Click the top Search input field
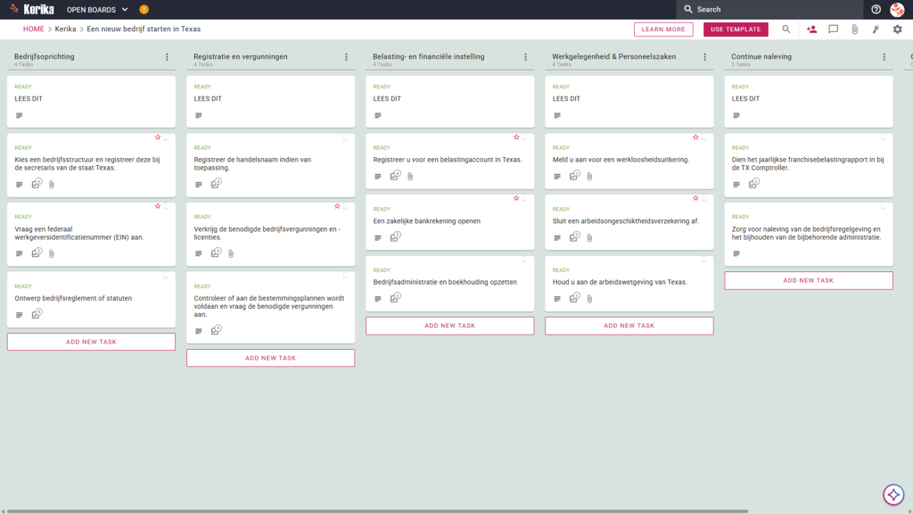 769,9
